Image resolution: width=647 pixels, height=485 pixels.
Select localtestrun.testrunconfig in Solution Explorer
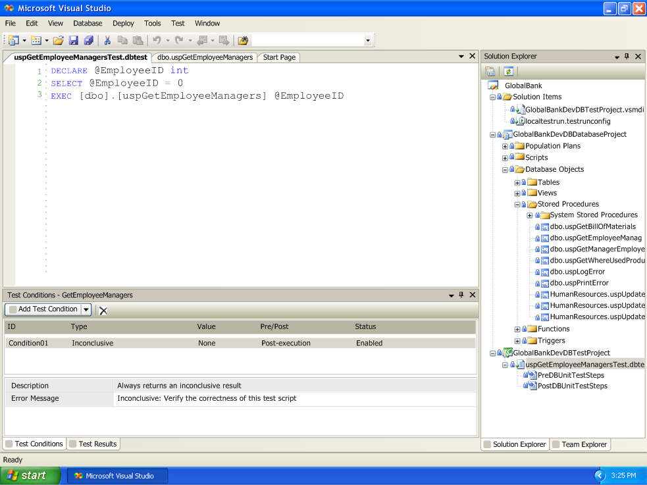[x=567, y=121]
